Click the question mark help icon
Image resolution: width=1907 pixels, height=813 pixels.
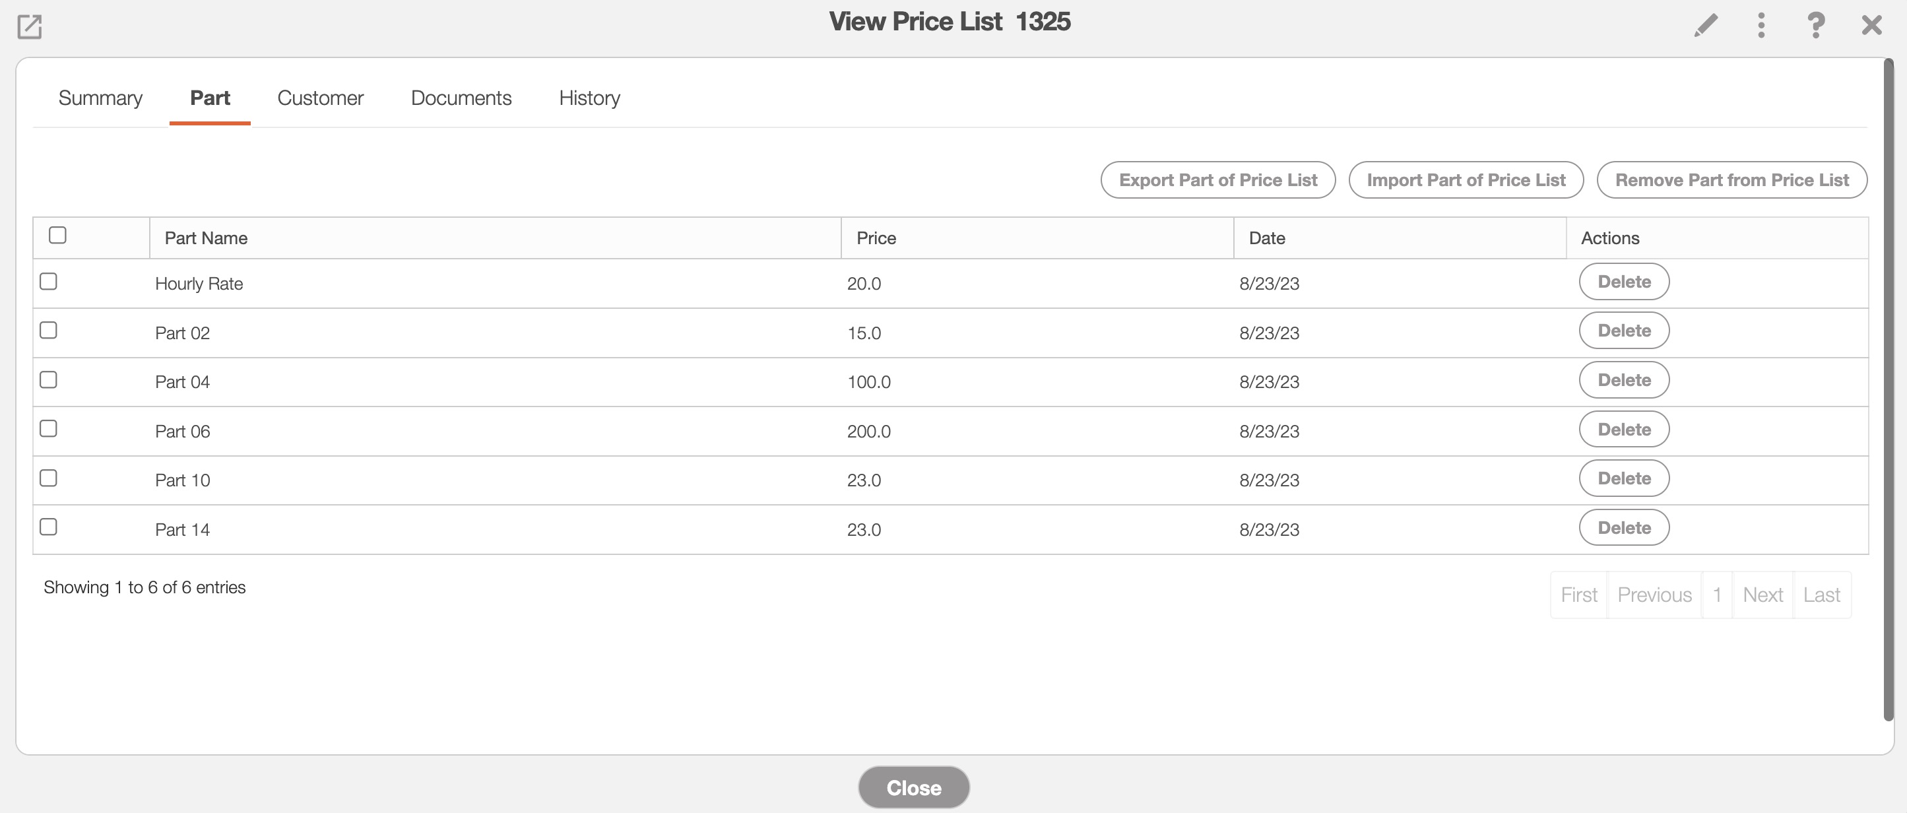click(1815, 25)
